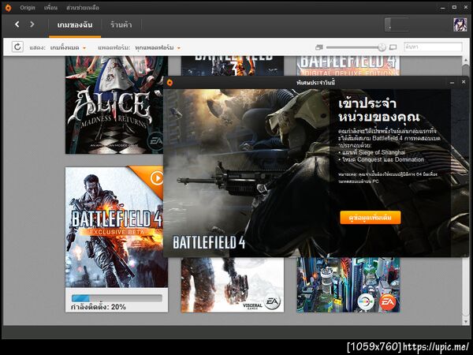
Task: Click the Origin logo icon in title bar
Action: coord(8,8)
